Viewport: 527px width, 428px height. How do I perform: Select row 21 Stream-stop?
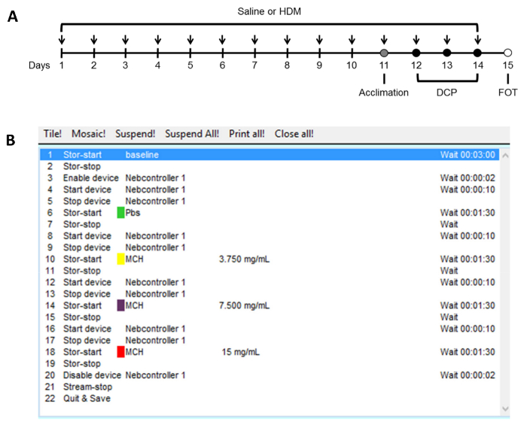click(270, 387)
